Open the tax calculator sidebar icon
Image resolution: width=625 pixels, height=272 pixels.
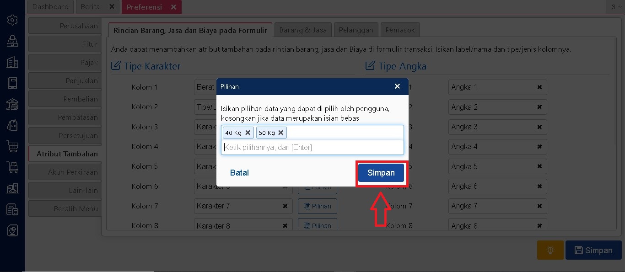click(12, 209)
